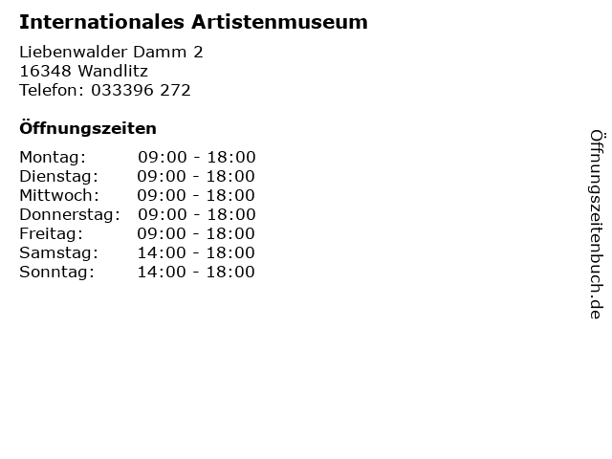
Task: Click Samstag hours 14:00 - 18:00
Action: pyautogui.click(x=196, y=252)
